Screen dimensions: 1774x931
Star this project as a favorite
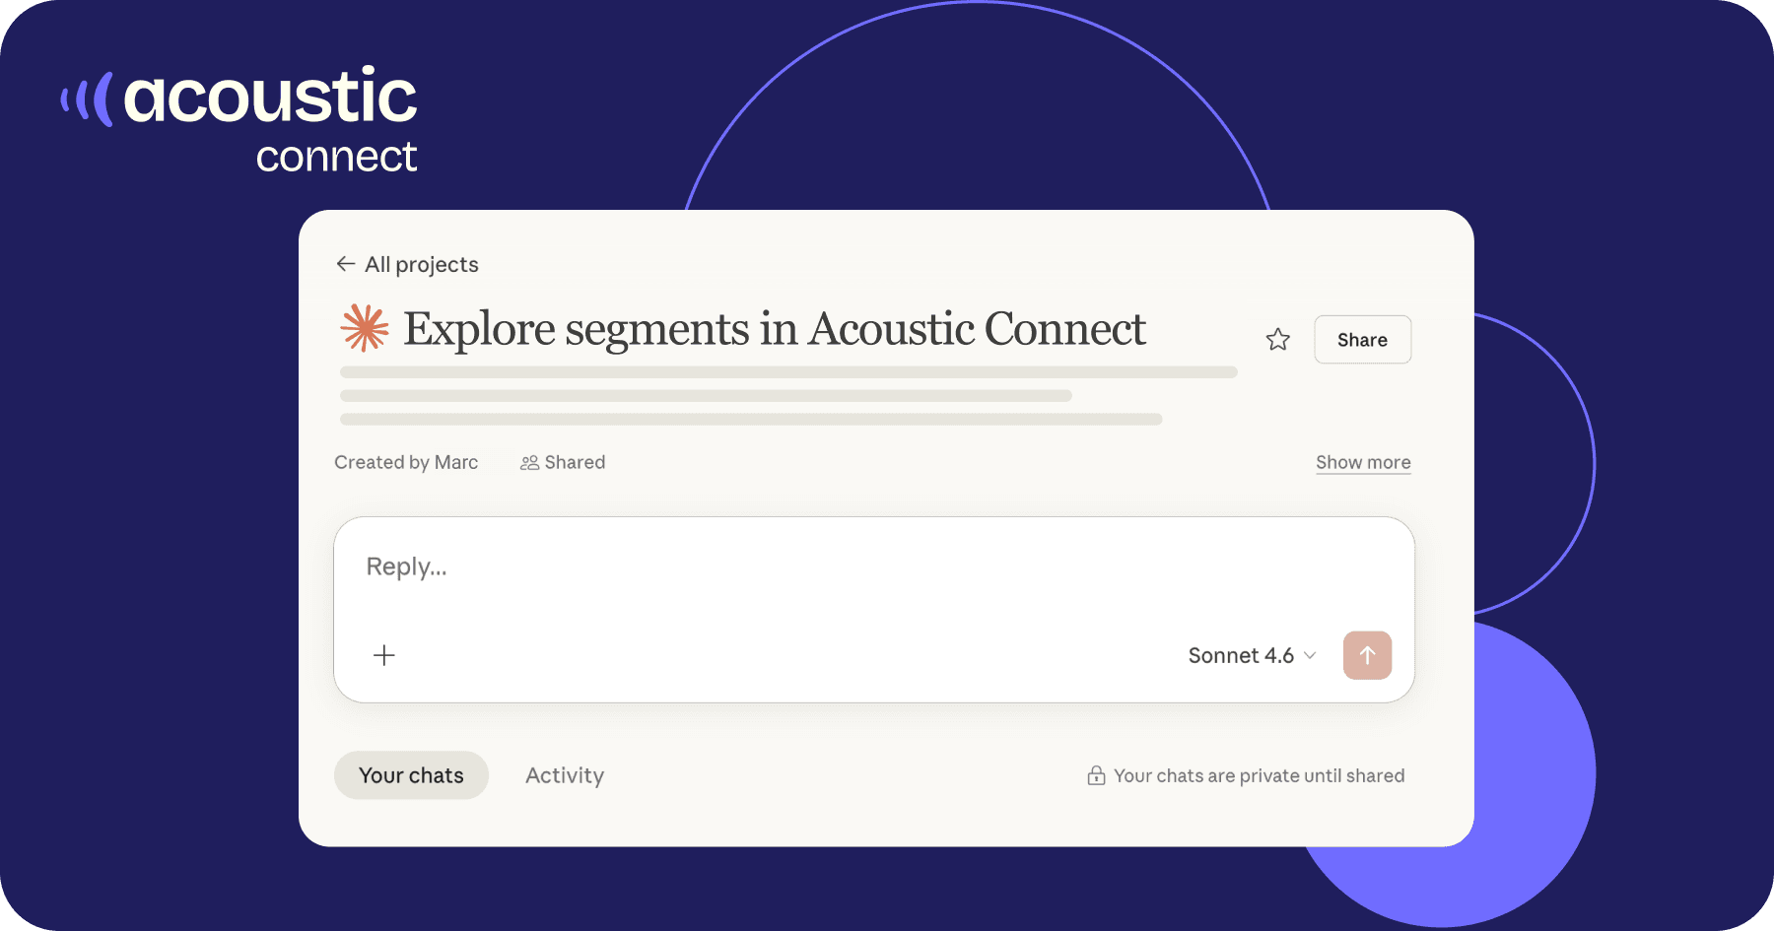tap(1278, 340)
